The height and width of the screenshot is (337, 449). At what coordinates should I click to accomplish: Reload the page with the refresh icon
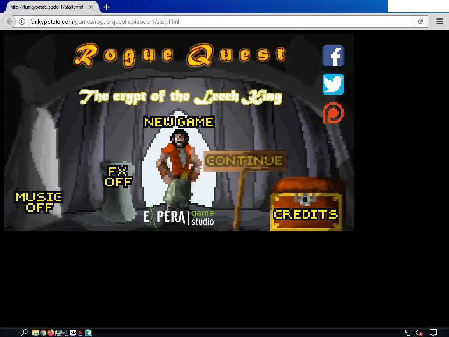click(x=420, y=22)
